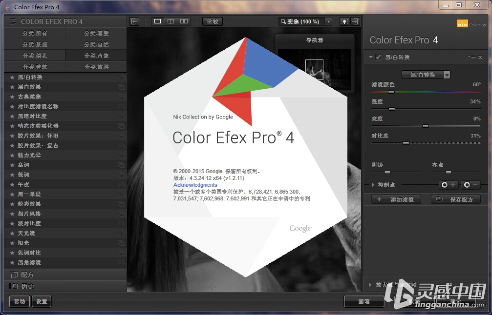Click the 比较 compare button
492x315 pixels.
(213, 21)
